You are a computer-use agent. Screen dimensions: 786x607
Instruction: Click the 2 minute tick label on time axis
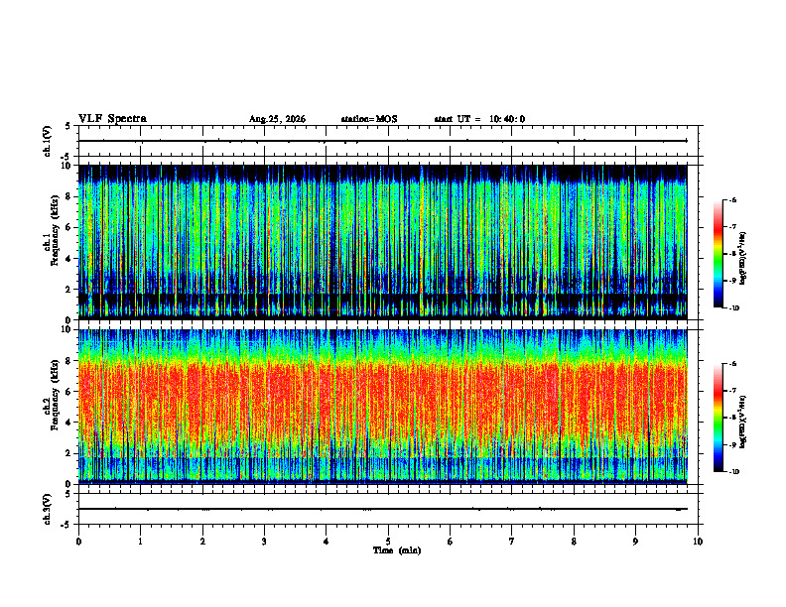[202, 542]
